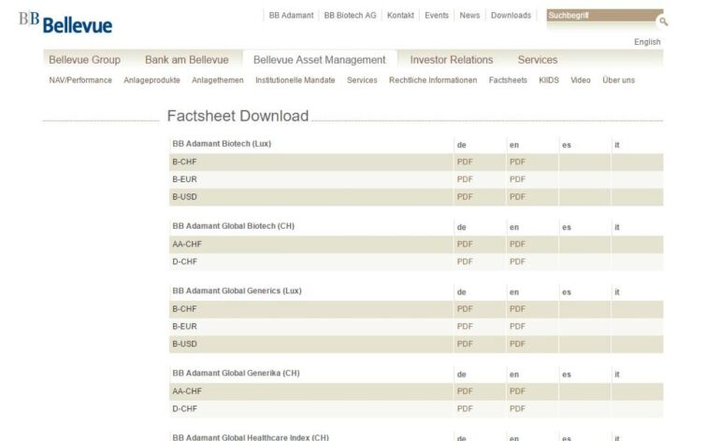
Task: Click B-USD row label under Biotech (Lux)
Action: 184,197
